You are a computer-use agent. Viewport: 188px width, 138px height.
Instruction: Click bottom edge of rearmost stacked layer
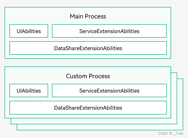click(100, 130)
